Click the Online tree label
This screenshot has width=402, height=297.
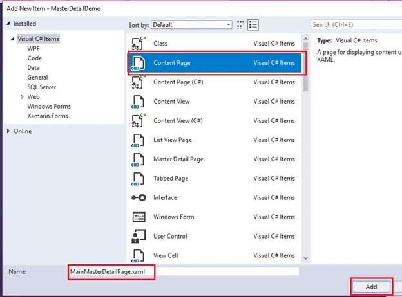point(23,131)
